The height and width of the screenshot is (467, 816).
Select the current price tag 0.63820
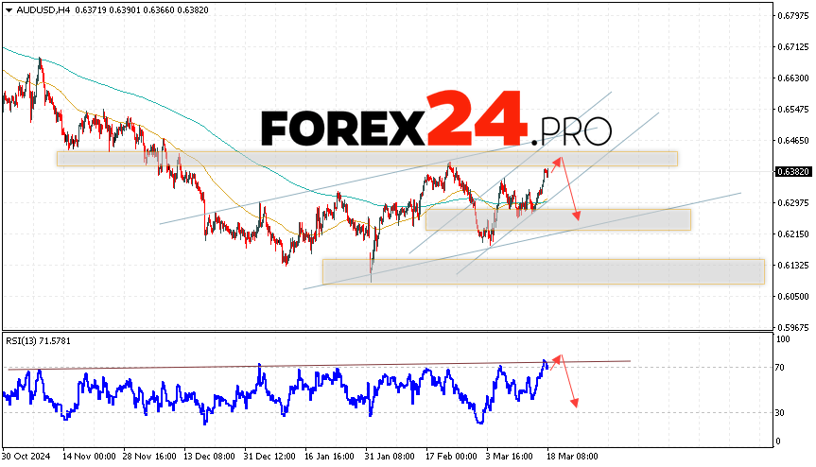click(790, 172)
